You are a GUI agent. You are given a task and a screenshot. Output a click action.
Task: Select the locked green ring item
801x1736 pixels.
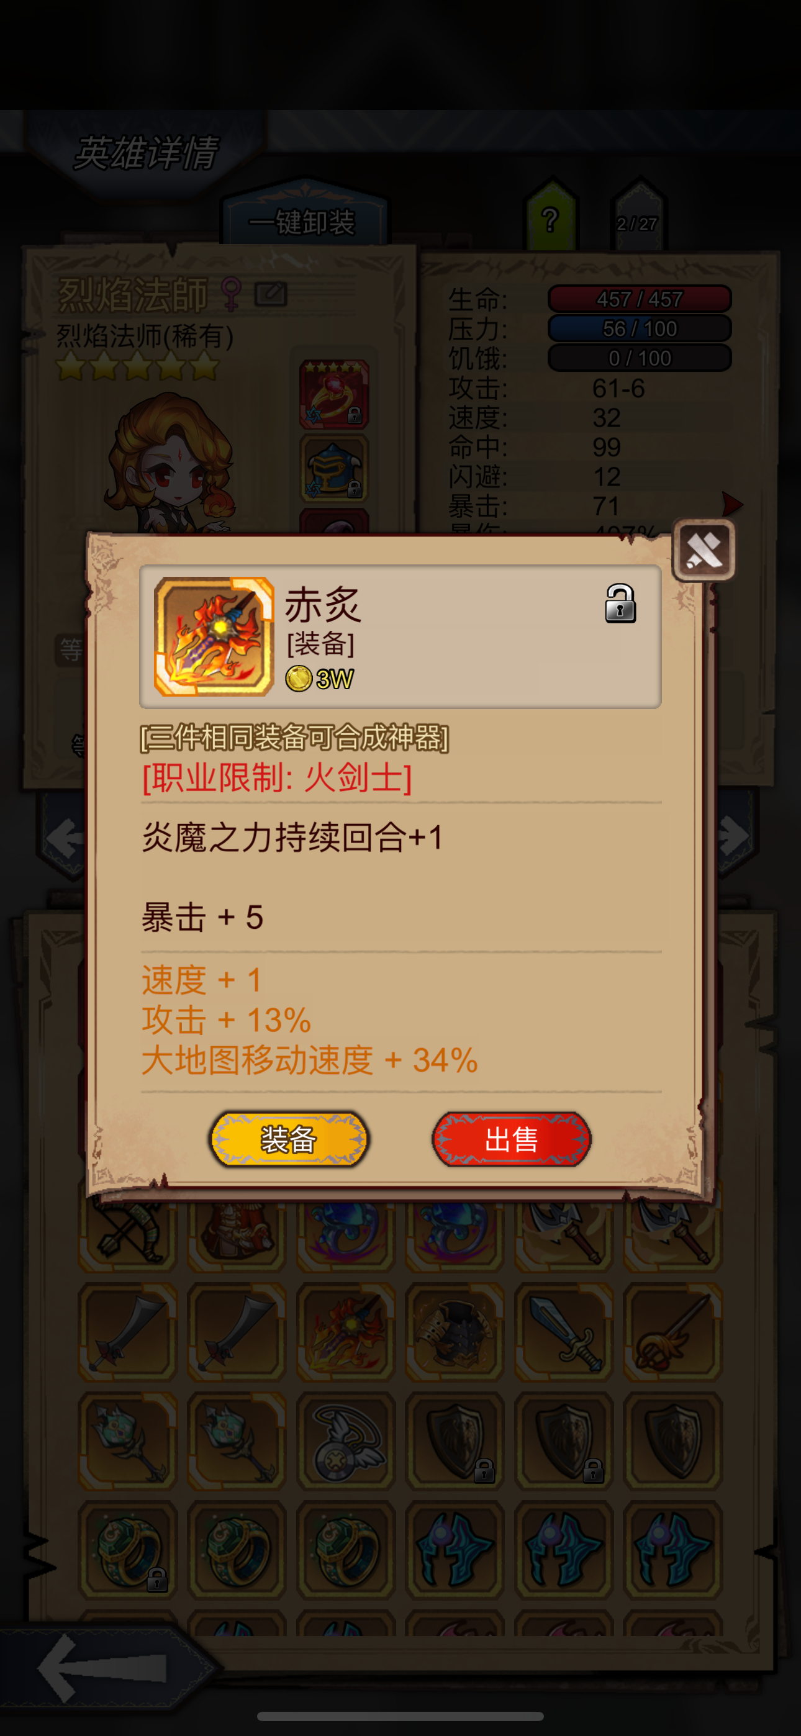click(127, 1550)
